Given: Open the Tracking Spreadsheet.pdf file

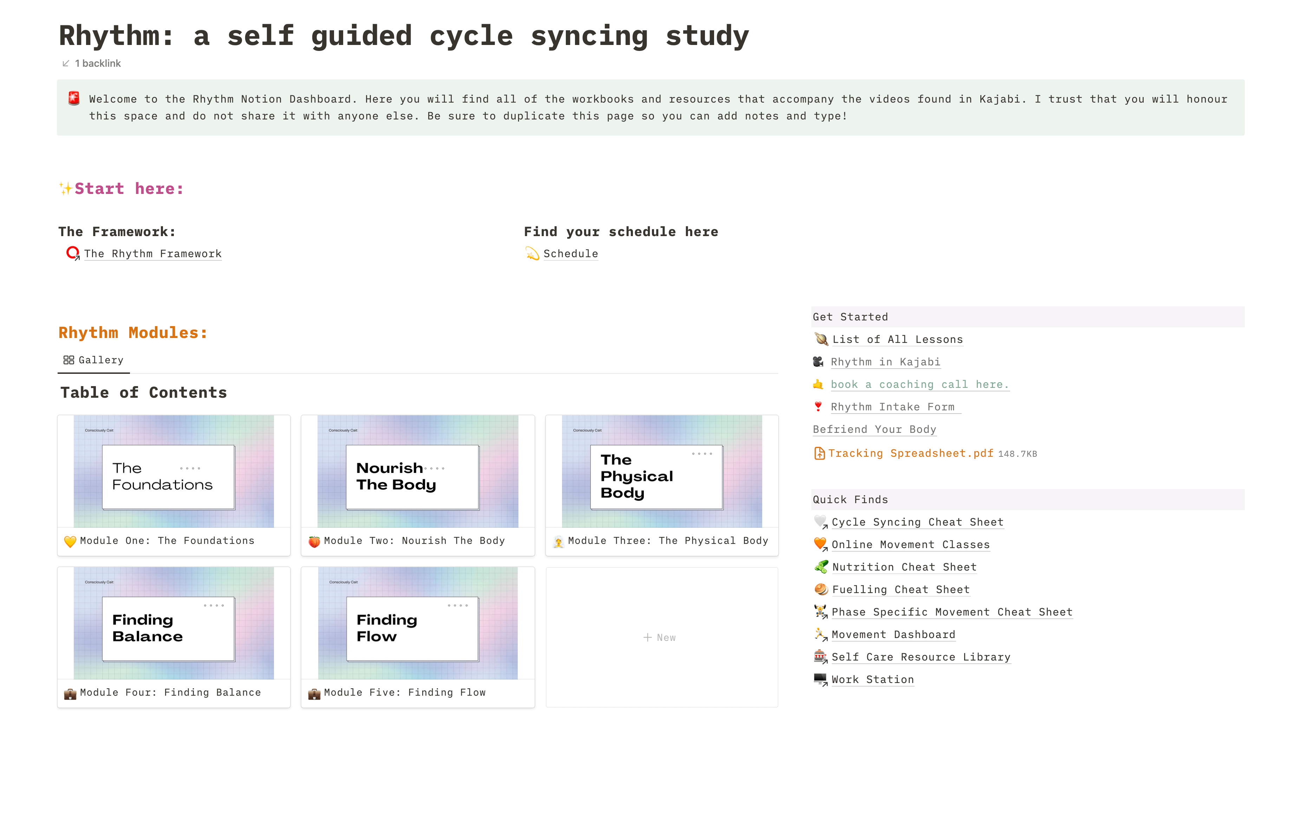Looking at the screenshot, I should [910, 453].
